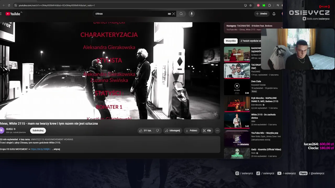Viewport: 335px width, 188px height.
Task: Bookmark this page with the star icon
Action: pos(250,5)
